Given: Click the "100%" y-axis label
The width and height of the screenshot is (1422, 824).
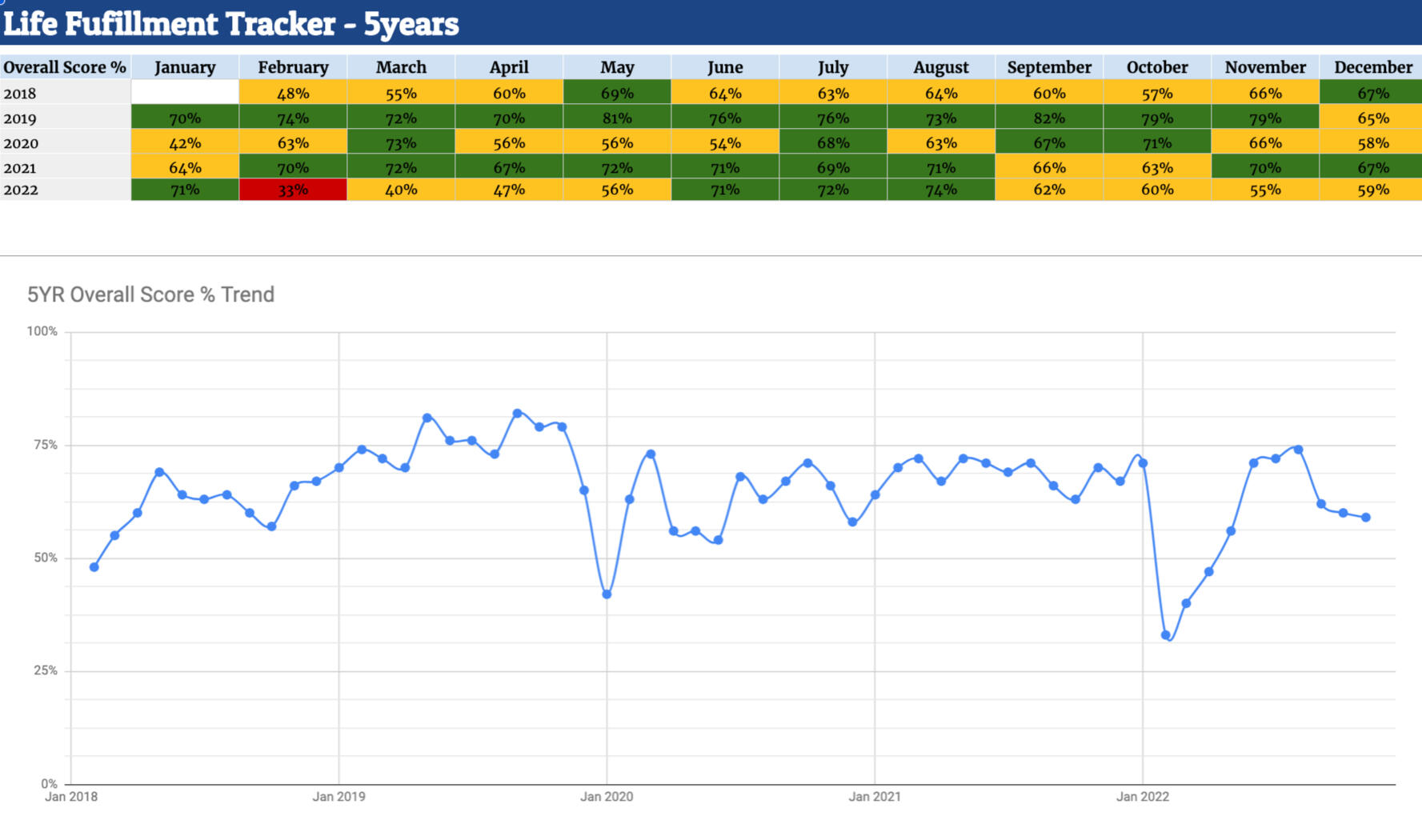Looking at the screenshot, I should point(42,331).
